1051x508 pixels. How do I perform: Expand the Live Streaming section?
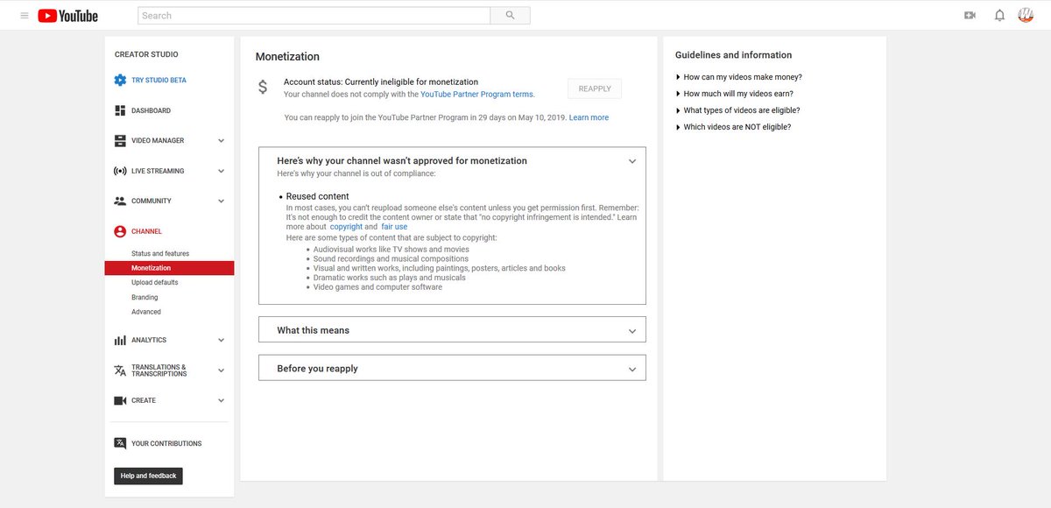click(221, 171)
